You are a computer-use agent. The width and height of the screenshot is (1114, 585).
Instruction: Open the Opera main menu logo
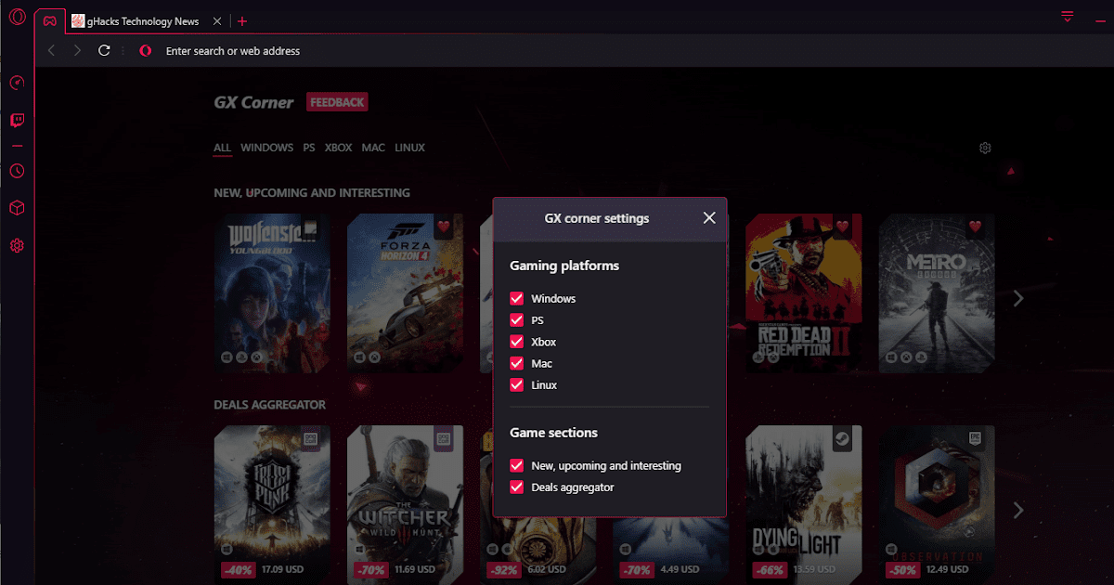point(17,17)
